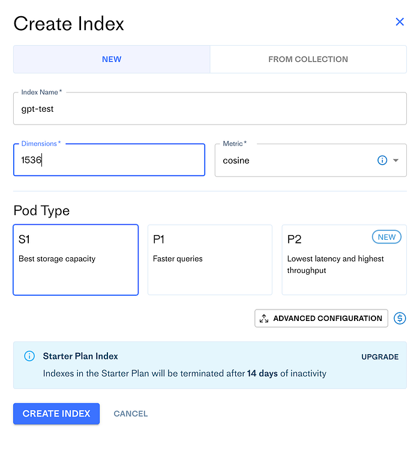
Task: Pick the P2 lowest latency pod
Action: (344, 264)
